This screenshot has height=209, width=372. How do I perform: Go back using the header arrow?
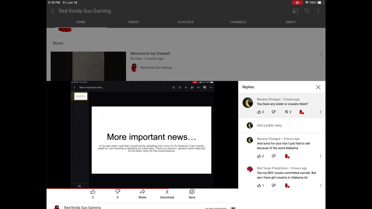pyautogui.click(x=53, y=11)
